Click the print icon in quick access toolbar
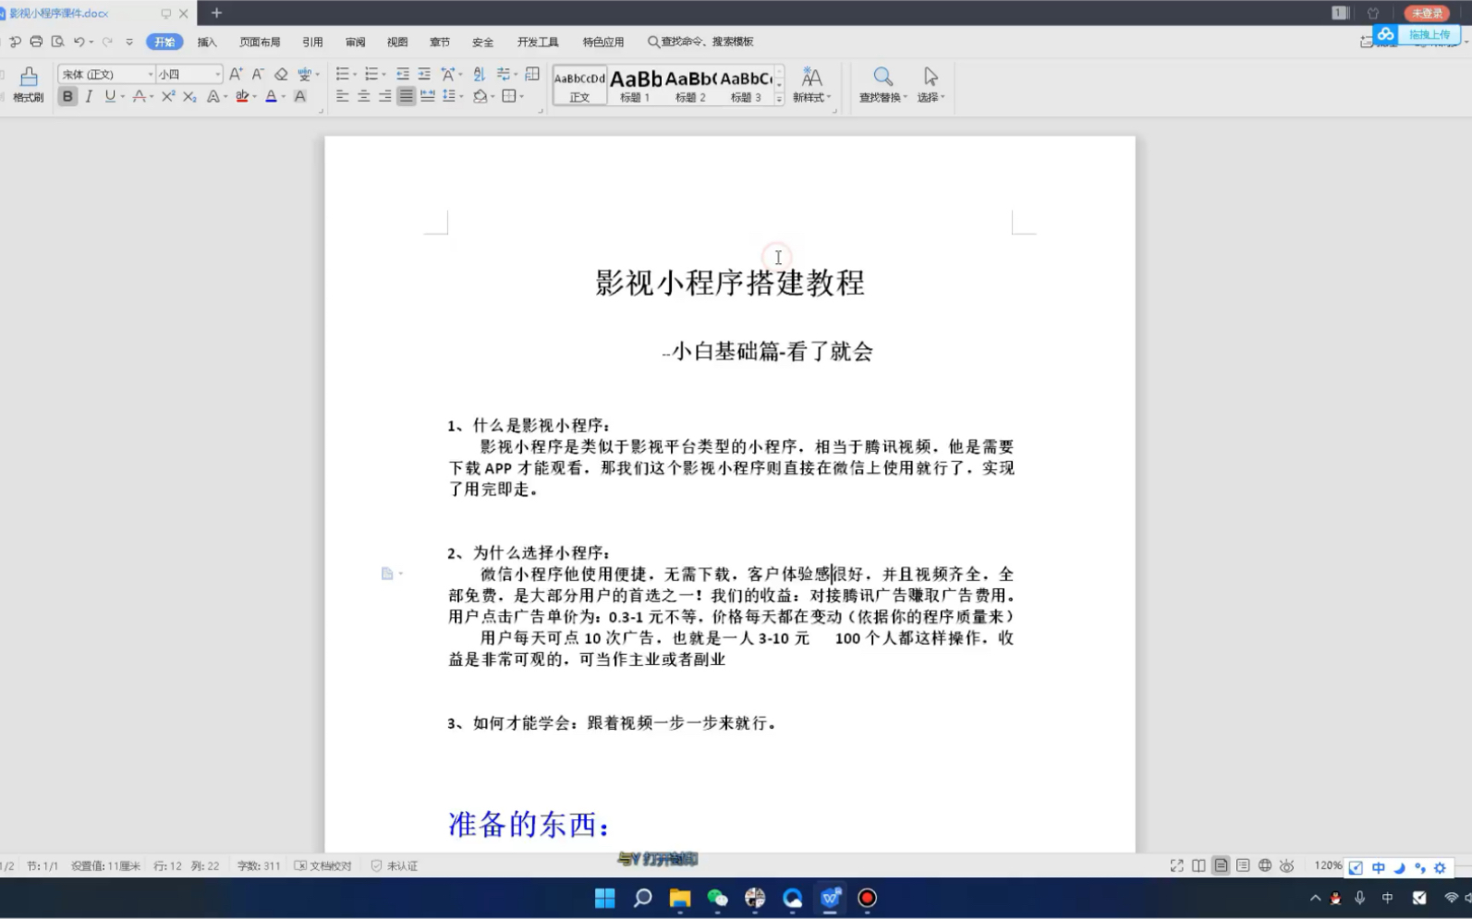 (36, 42)
